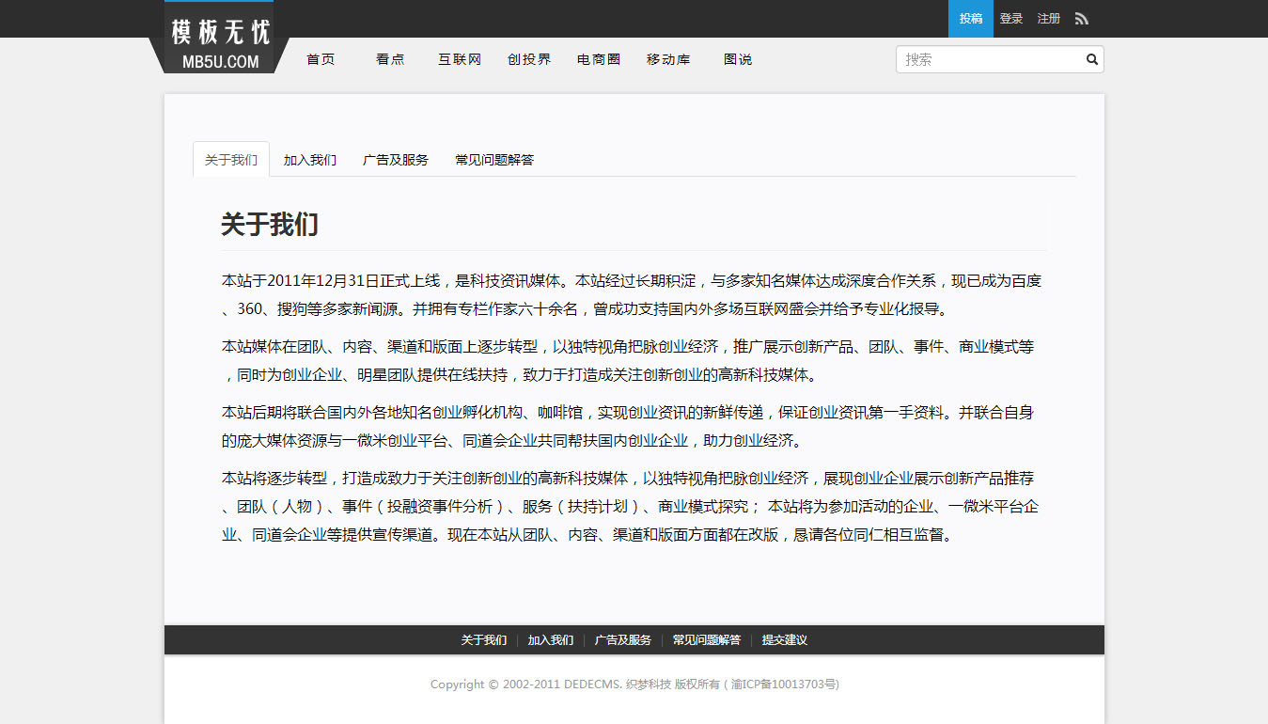
Task: Open the 登录 login link
Action: [x=1011, y=19]
